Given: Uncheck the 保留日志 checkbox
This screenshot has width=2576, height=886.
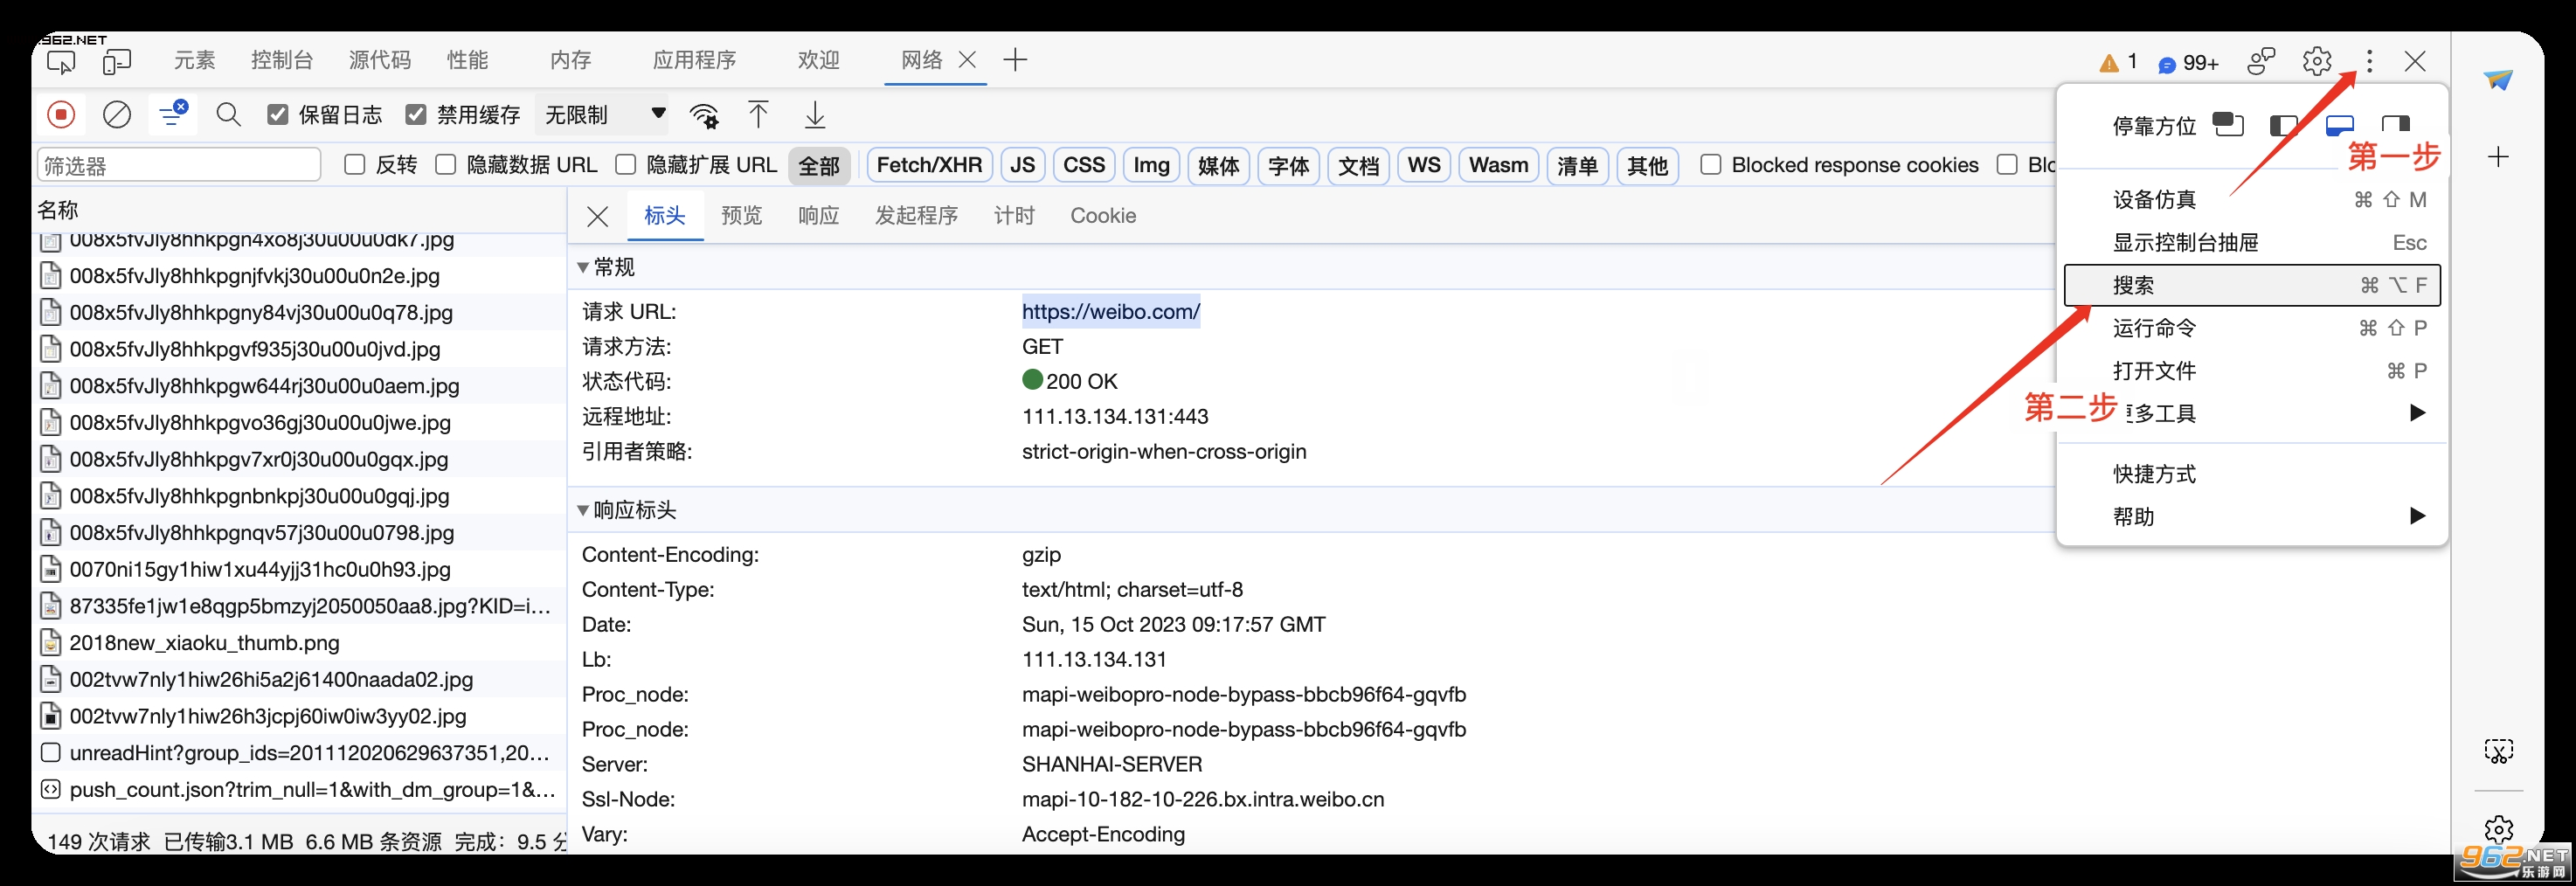Looking at the screenshot, I should (x=278, y=115).
